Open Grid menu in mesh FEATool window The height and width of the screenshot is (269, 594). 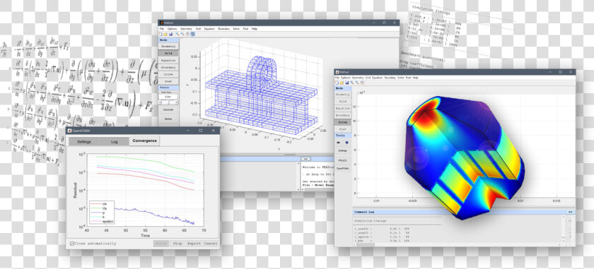(x=198, y=29)
